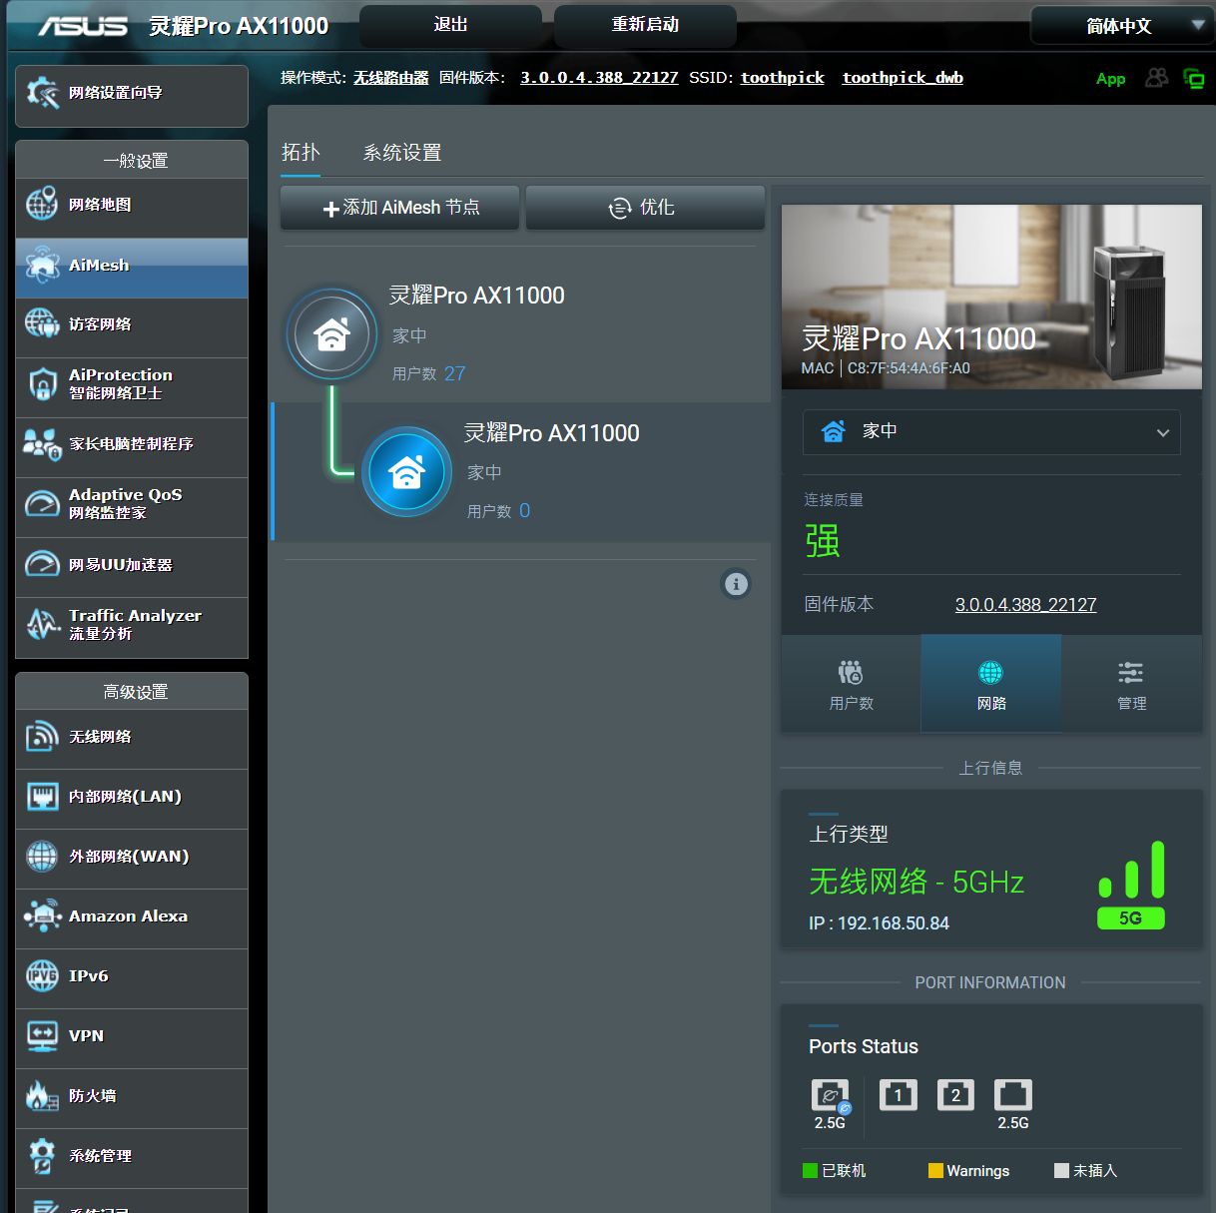
Task: Click the info icon below topology list
Action: tap(736, 584)
